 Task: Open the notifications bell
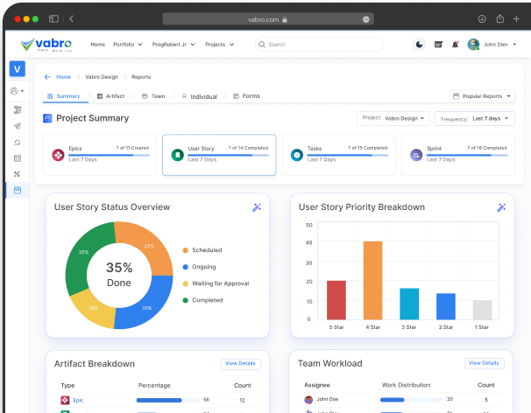pos(455,45)
